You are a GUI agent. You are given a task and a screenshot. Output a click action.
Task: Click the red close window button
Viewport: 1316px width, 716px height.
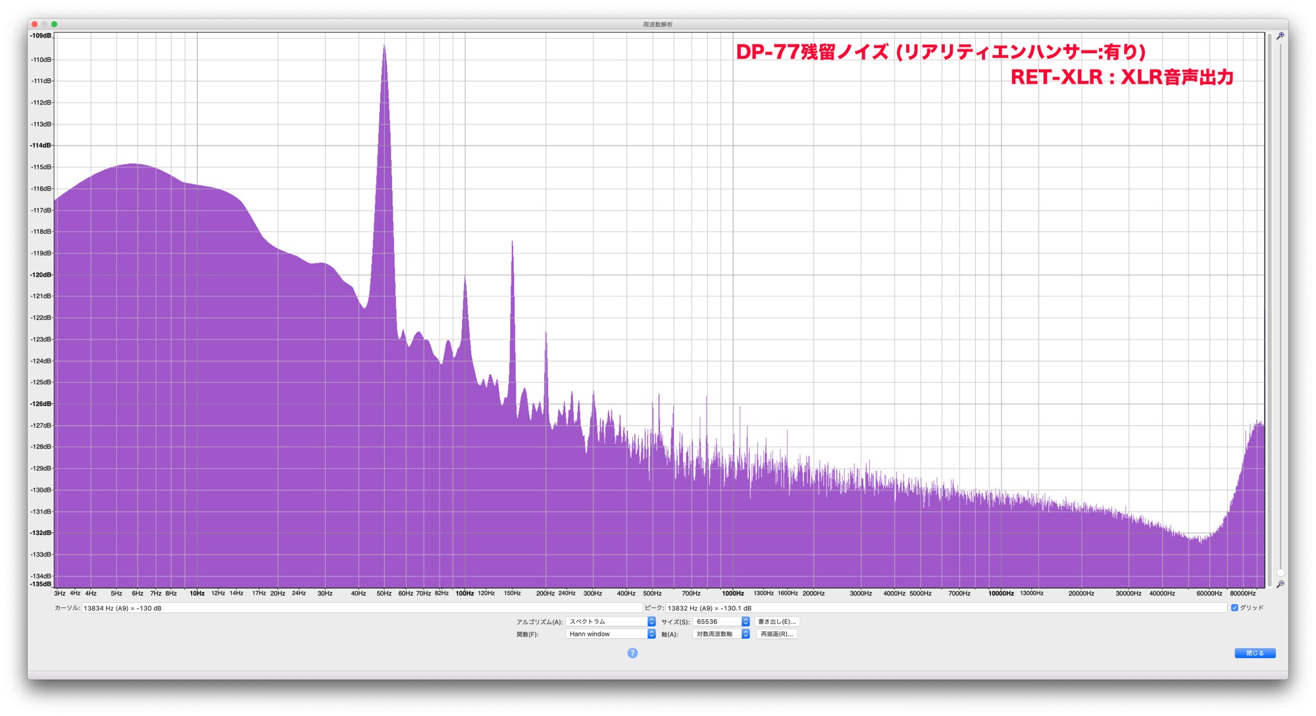(34, 24)
